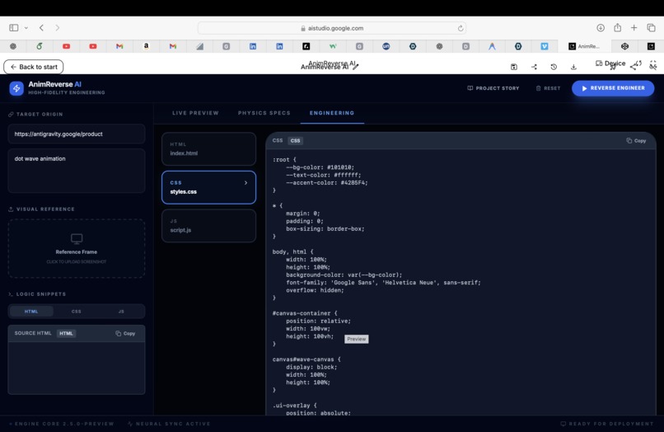The image size is (664, 432).
Task: Open the Device preview selector
Action: (x=610, y=63)
